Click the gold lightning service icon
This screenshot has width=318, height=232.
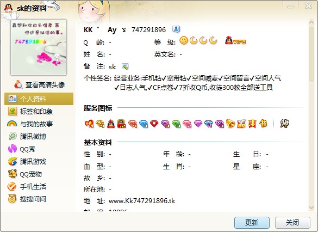[x=100, y=124]
